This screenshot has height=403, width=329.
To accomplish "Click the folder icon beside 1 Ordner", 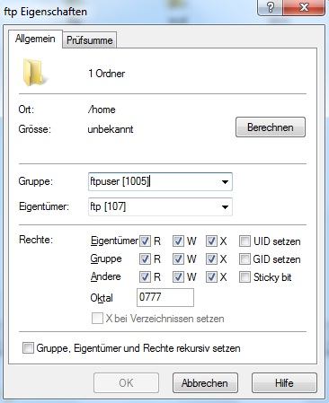I will (x=33, y=73).
